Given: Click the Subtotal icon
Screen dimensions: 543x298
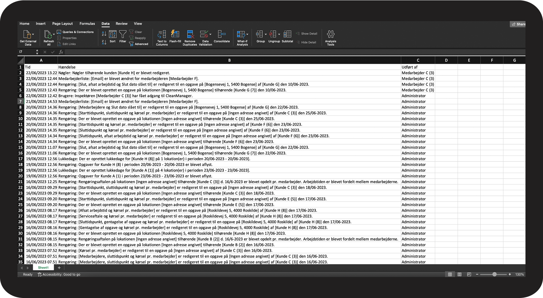Looking at the screenshot, I should click(287, 34).
